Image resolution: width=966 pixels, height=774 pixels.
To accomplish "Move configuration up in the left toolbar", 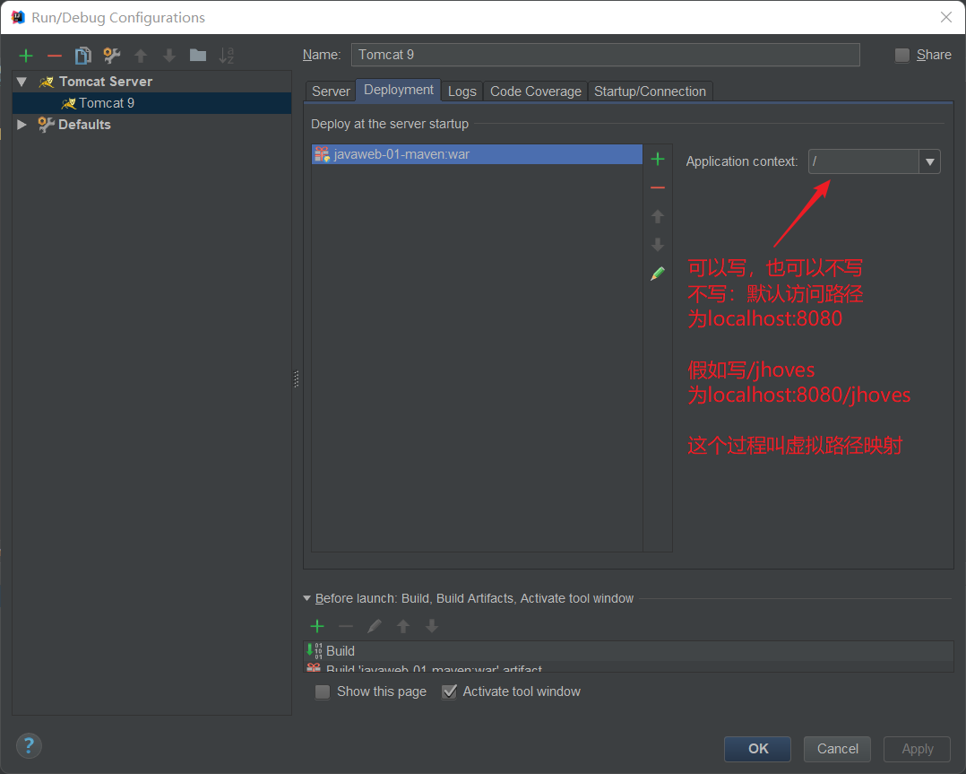I will pyautogui.click(x=141, y=57).
